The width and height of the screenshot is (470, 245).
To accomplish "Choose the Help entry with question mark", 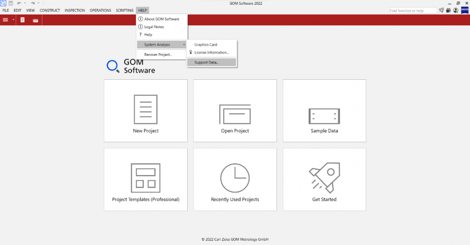I will tap(162, 34).
